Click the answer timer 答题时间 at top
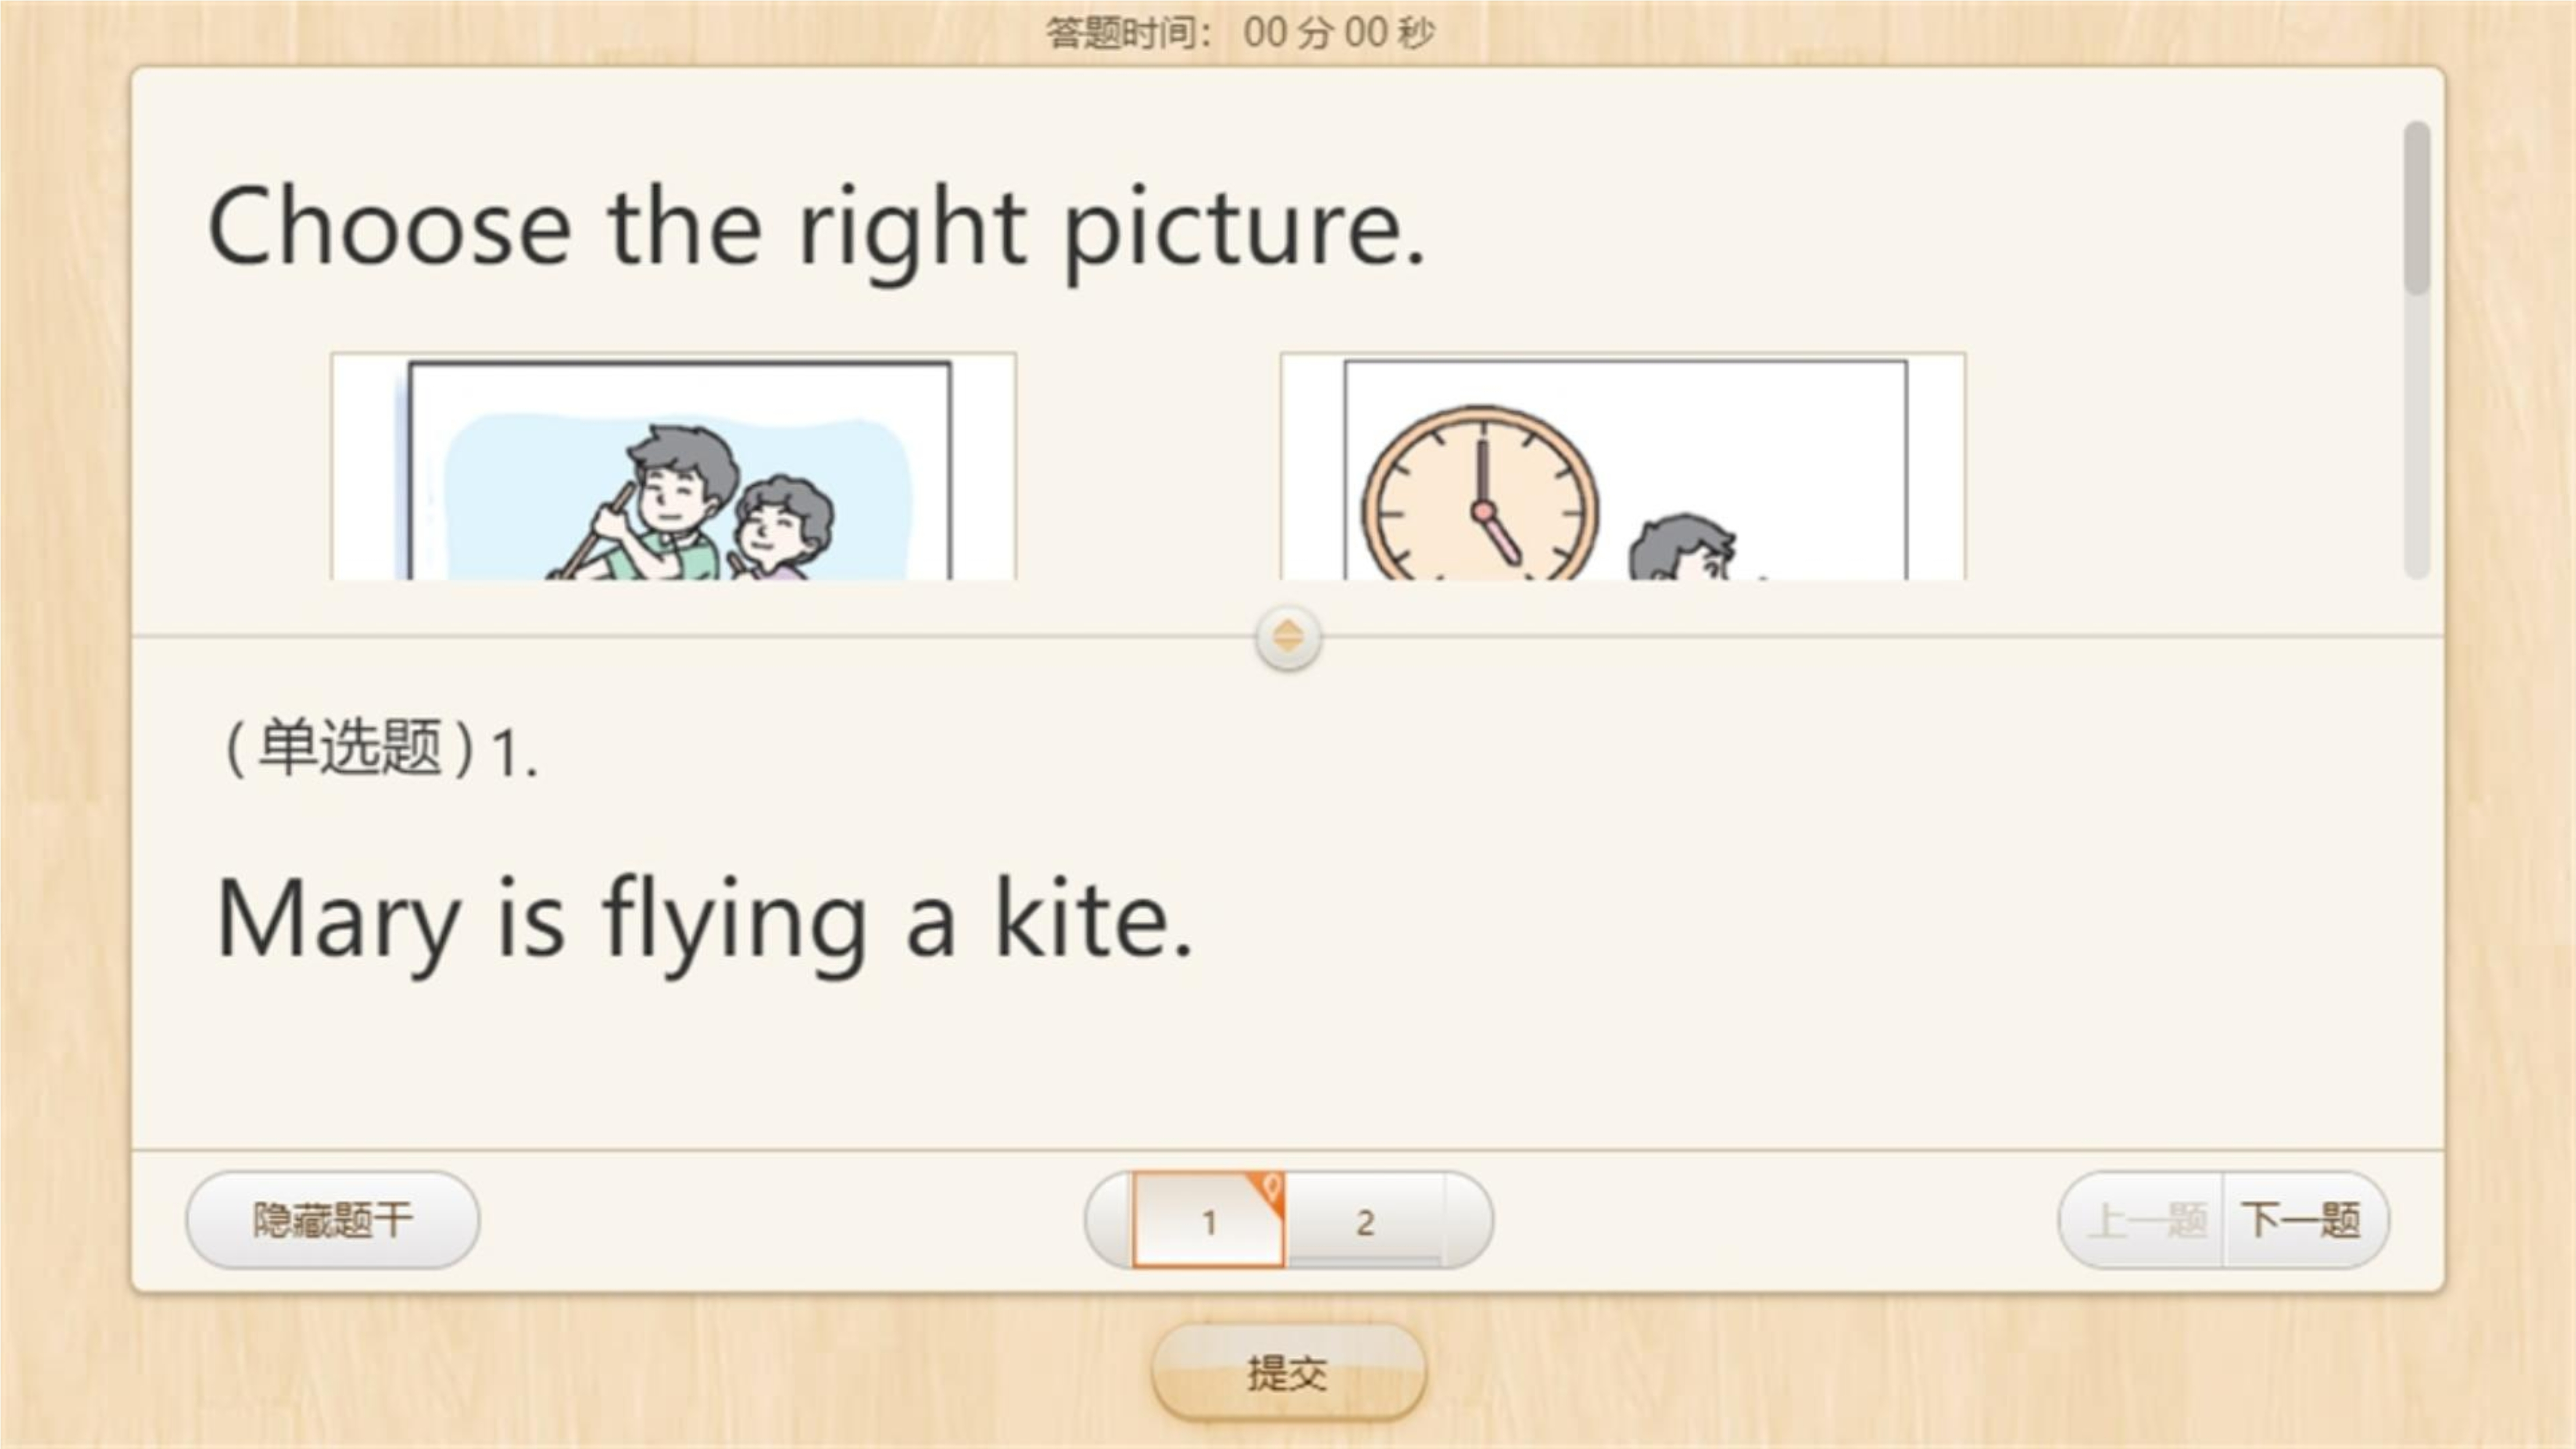2576x1449 pixels. pos(1240,33)
